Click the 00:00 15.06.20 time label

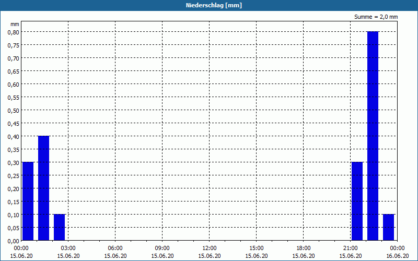tap(21, 252)
